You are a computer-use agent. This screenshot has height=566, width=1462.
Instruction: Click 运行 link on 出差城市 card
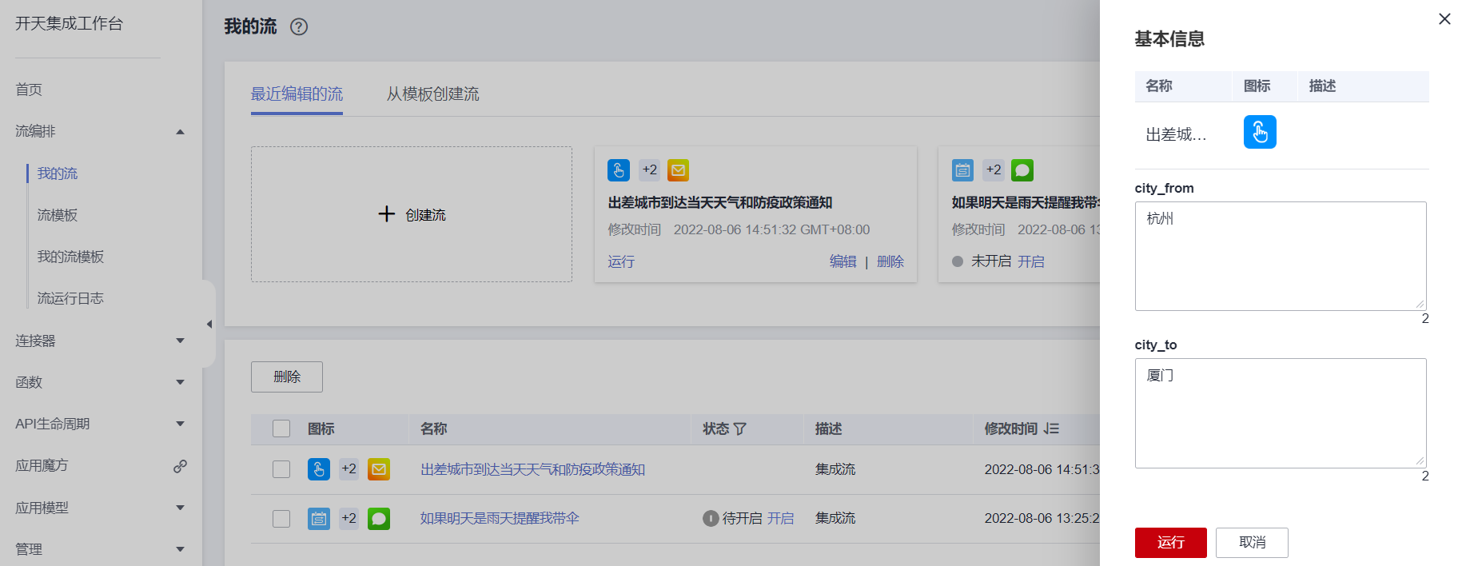621,261
